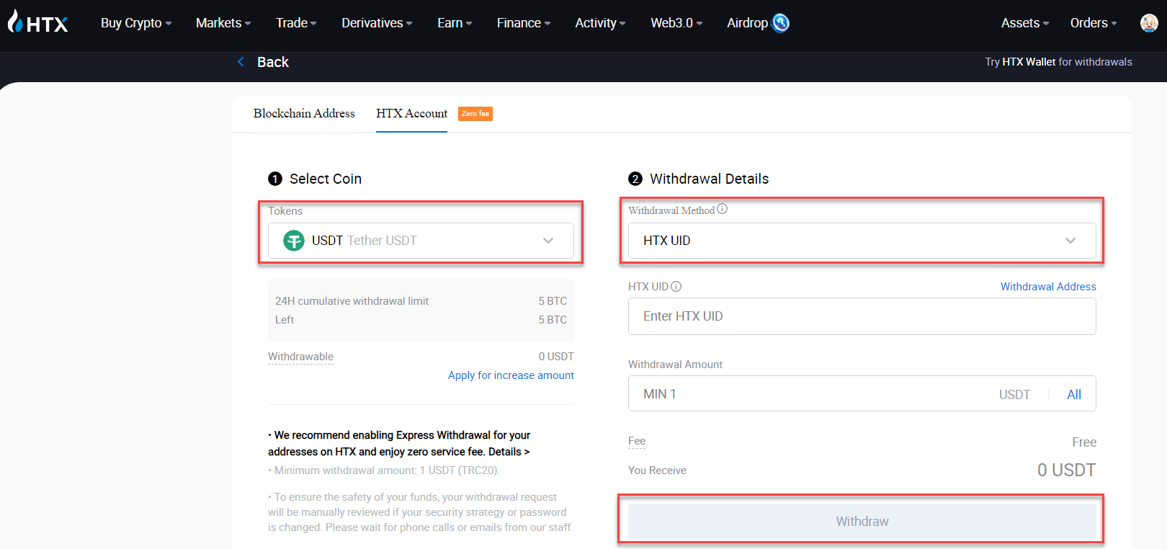The image size is (1167, 549).
Task: Open the Assets dropdown
Action: point(1025,23)
